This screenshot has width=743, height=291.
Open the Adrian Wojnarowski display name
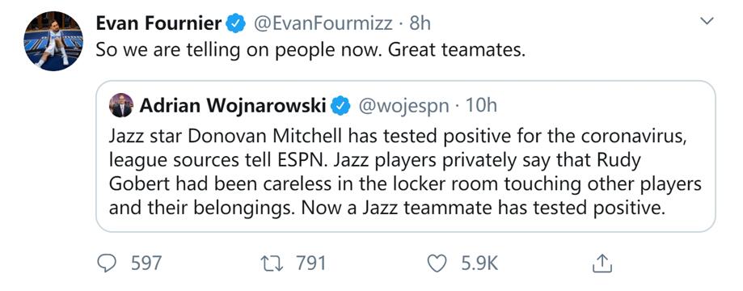[x=233, y=106]
